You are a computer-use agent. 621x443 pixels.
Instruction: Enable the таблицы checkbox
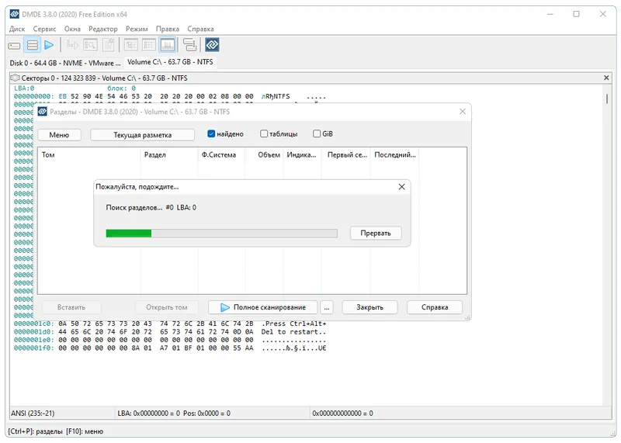tap(264, 133)
